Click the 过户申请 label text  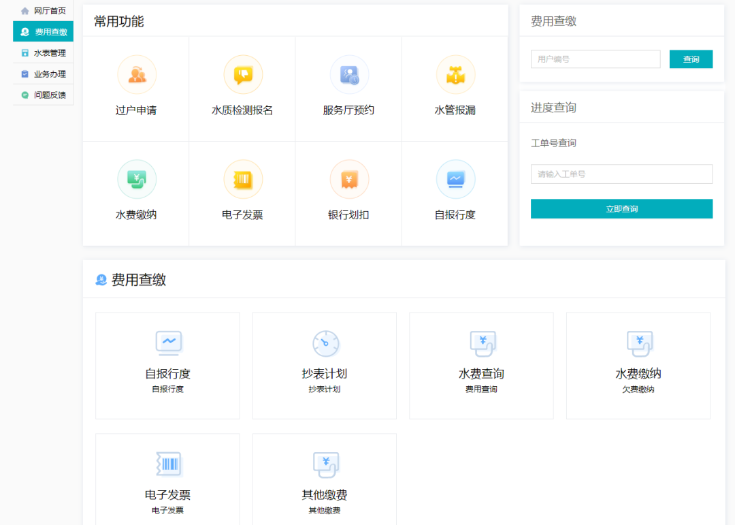click(x=136, y=110)
